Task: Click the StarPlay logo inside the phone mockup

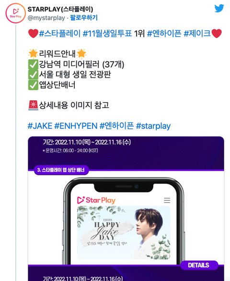Action: [x=96, y=200]
